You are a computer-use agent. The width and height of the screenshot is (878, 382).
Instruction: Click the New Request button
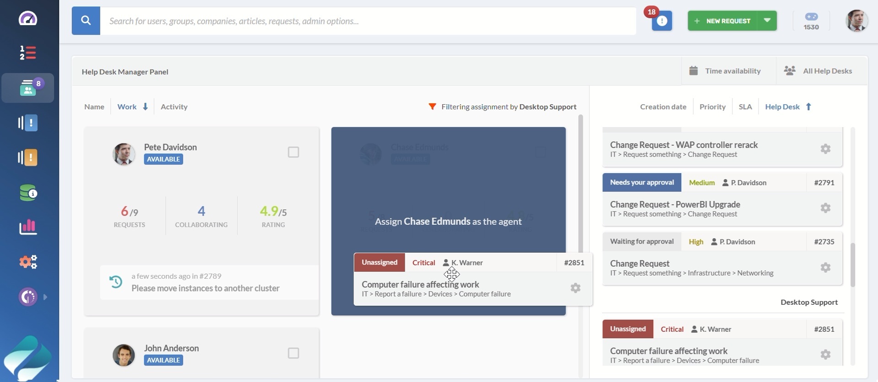click(722, 21)
